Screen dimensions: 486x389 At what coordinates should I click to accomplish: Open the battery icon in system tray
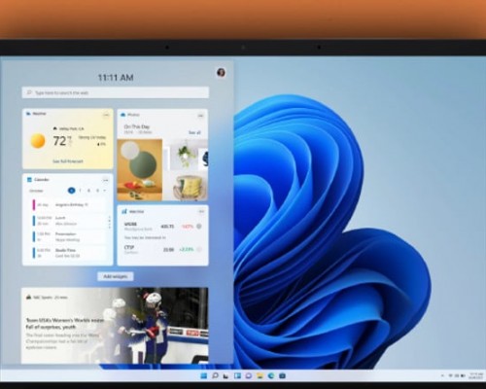[x=463, y=375]
